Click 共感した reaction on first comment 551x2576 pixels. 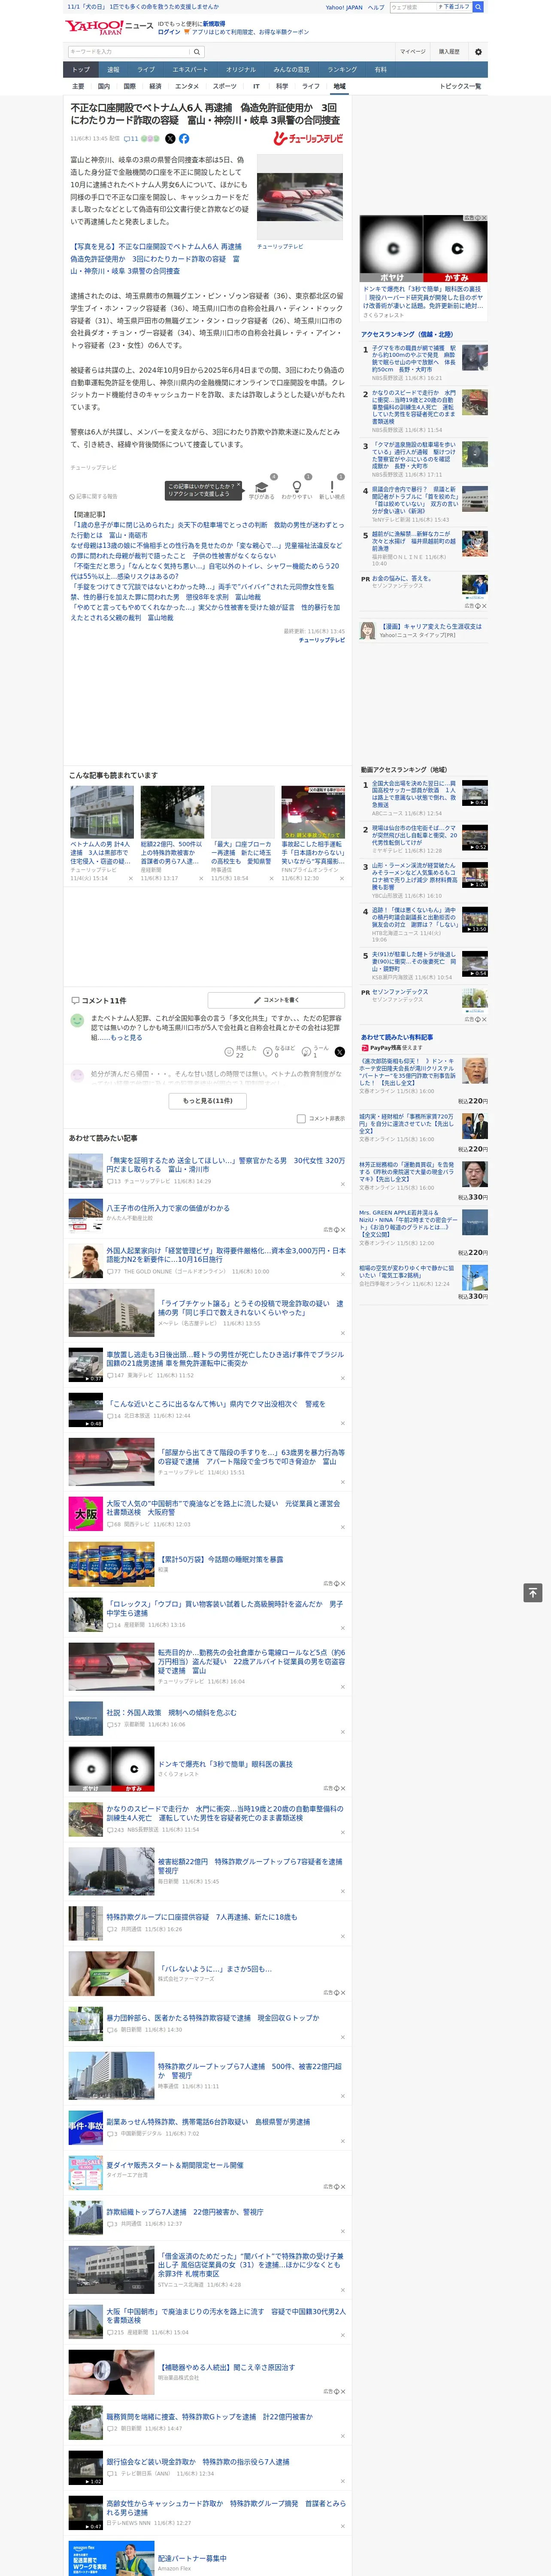tap(241, 1051)
